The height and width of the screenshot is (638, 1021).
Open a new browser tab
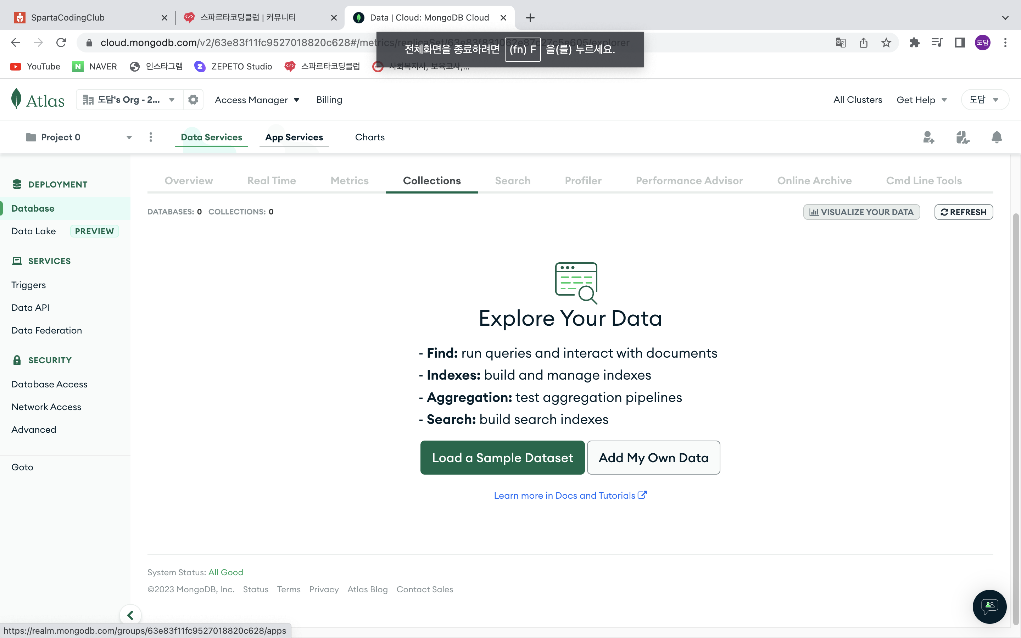(530, 18)
